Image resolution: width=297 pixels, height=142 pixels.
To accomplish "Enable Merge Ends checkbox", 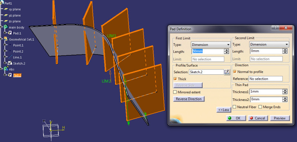I will [x=260, y=107].
